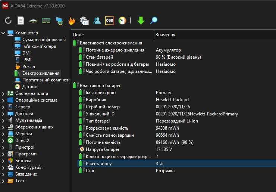
Task: Click the Hewlett-Packard manufacturer value
Action: coord(172,100)
